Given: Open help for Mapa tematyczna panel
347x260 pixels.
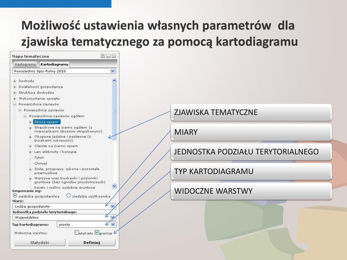Looking at the screenshot, I should click(x=103, y=56).
